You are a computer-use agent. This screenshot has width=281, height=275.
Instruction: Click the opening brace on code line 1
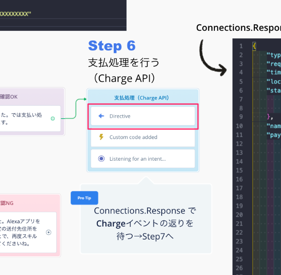[x=254, y=46]
